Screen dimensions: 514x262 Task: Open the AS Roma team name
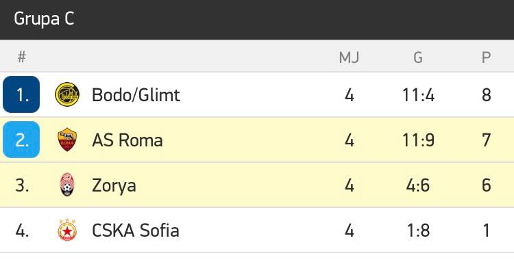pos(127,140)
